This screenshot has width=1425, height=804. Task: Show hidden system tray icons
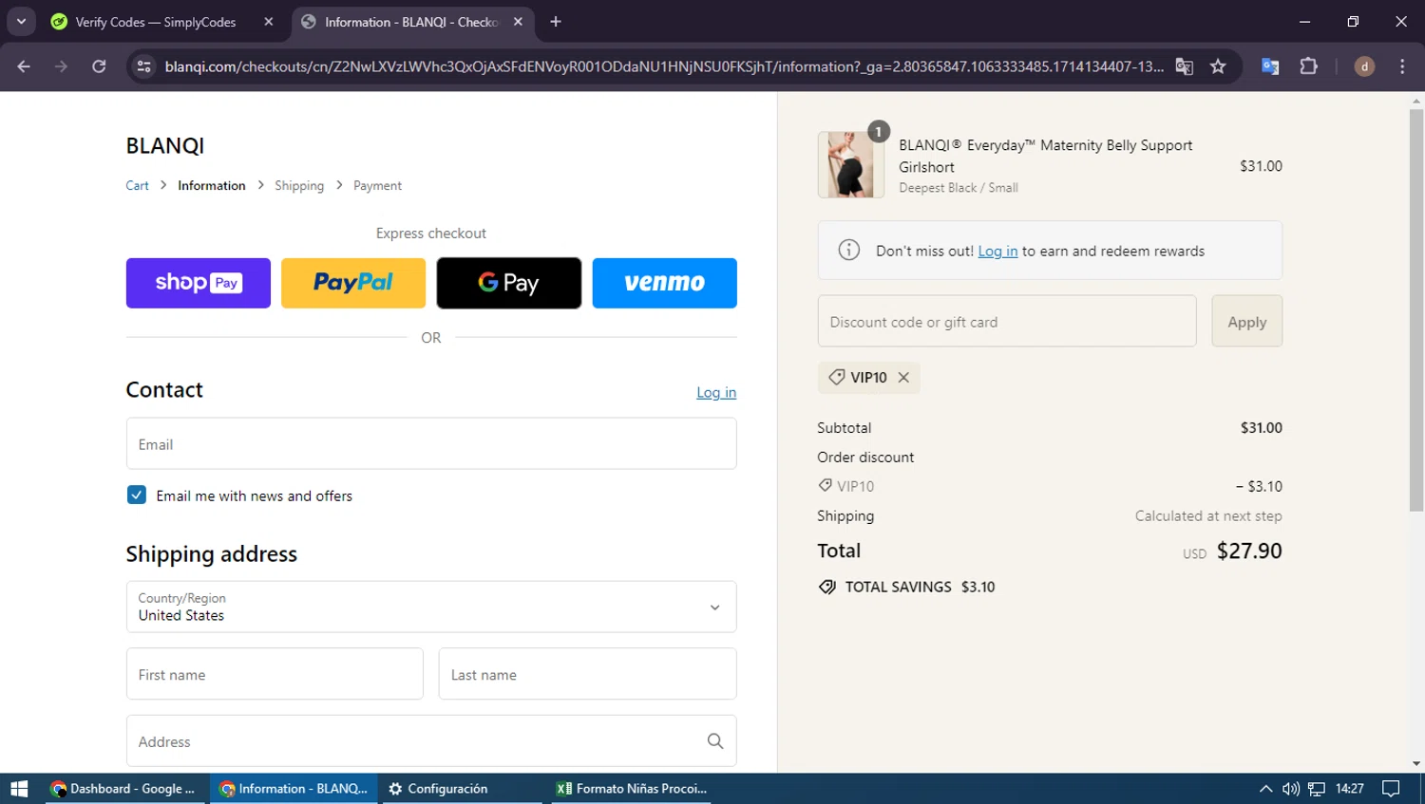point(1265,789)
